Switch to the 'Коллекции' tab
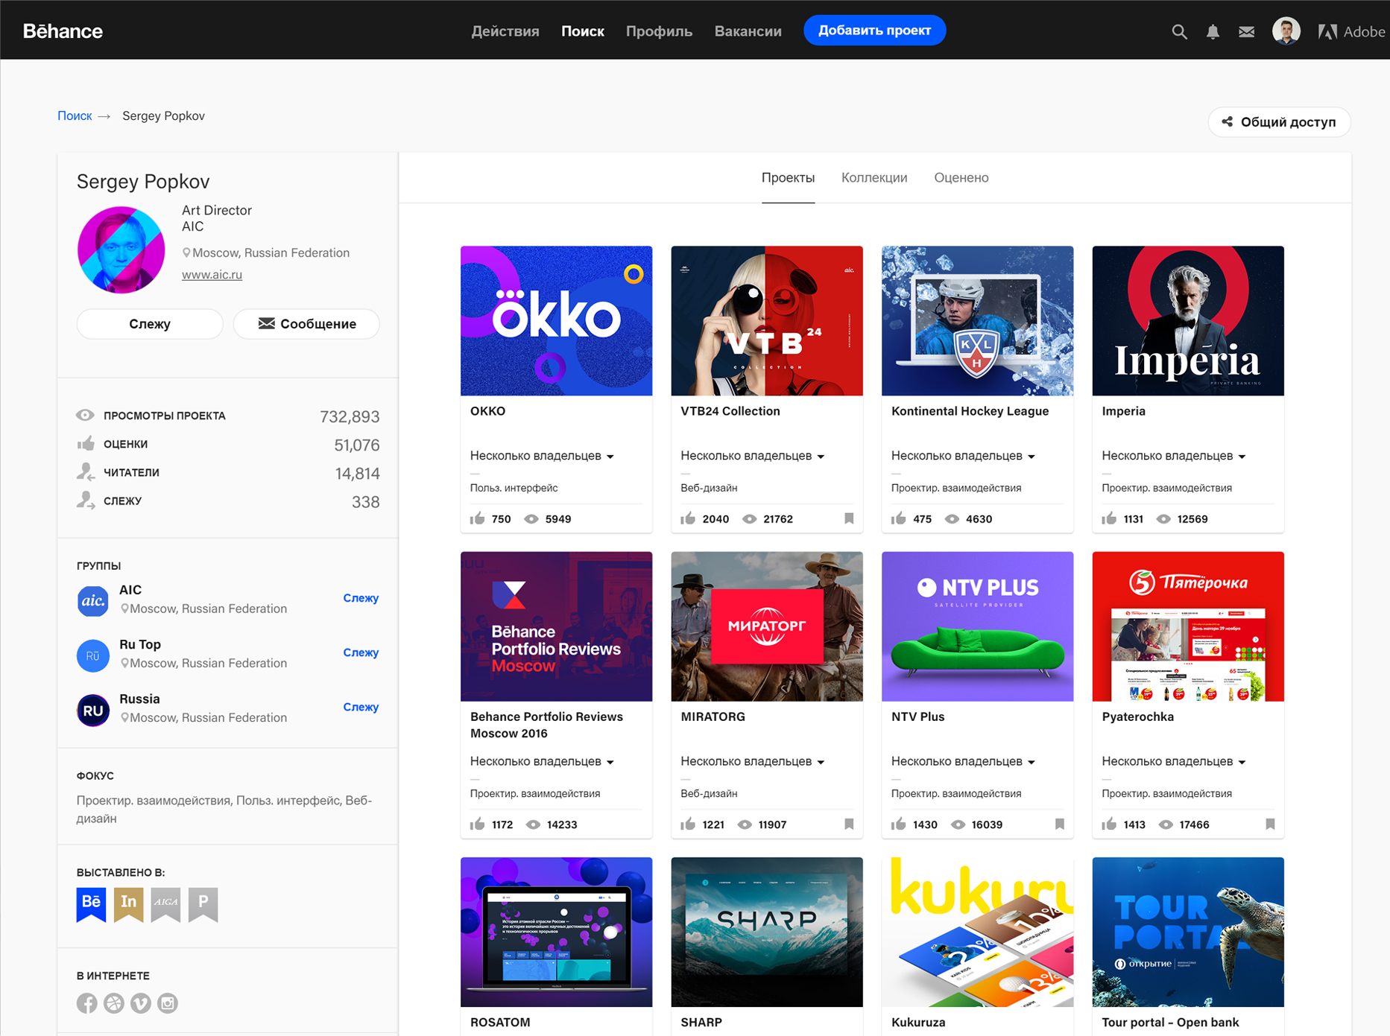This screenshot has width=1390, height=1036. point(874,177)
